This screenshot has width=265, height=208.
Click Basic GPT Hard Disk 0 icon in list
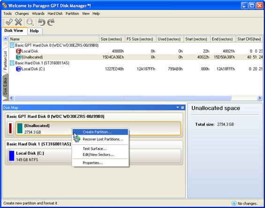coord(12,45)
